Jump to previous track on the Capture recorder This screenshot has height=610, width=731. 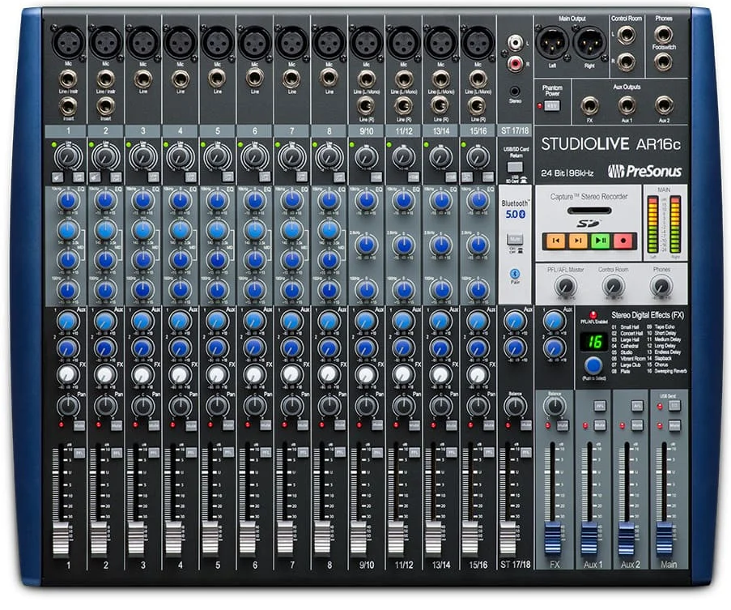555,241
